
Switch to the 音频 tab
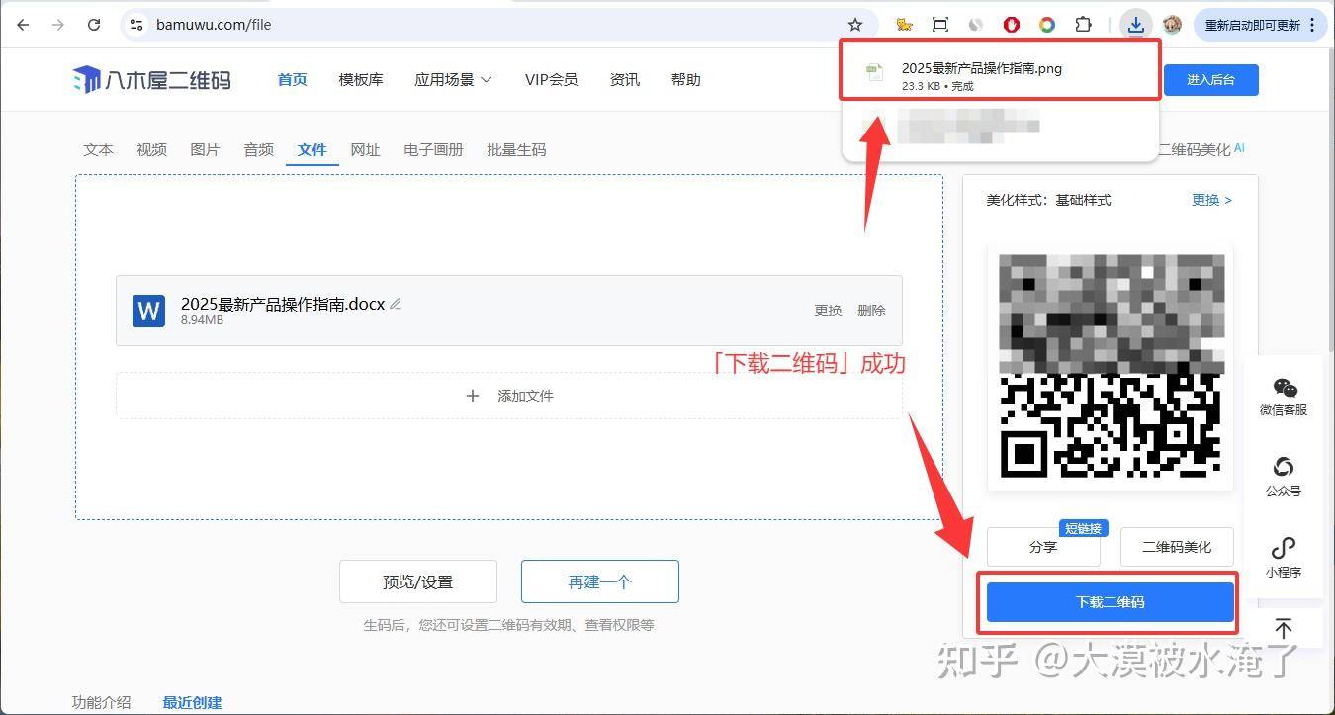[259, 149]
